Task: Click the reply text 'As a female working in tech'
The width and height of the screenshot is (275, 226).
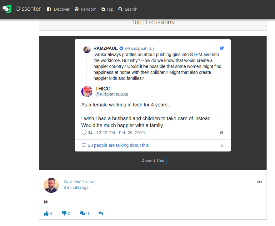Action: [x=125, y=105]
